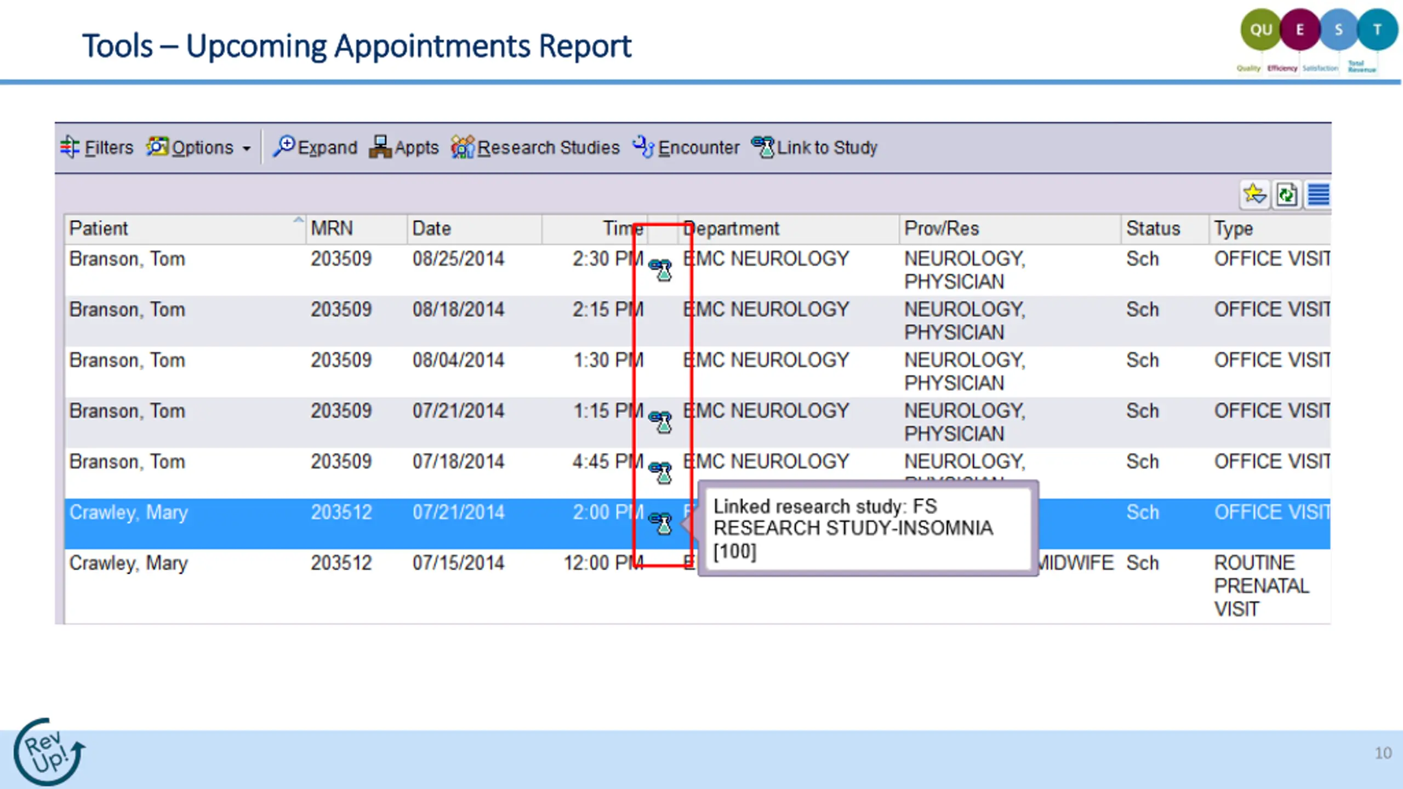Click EMC NEUROLOGY in the 08/04/2014 row

click(x=766, y=360)
